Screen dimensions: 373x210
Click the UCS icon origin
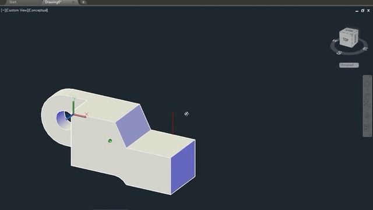pos(73,115)
